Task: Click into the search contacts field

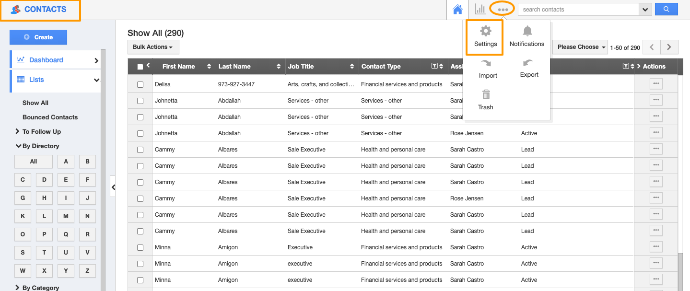Action: pyautogui.click(x=578, y=9)
